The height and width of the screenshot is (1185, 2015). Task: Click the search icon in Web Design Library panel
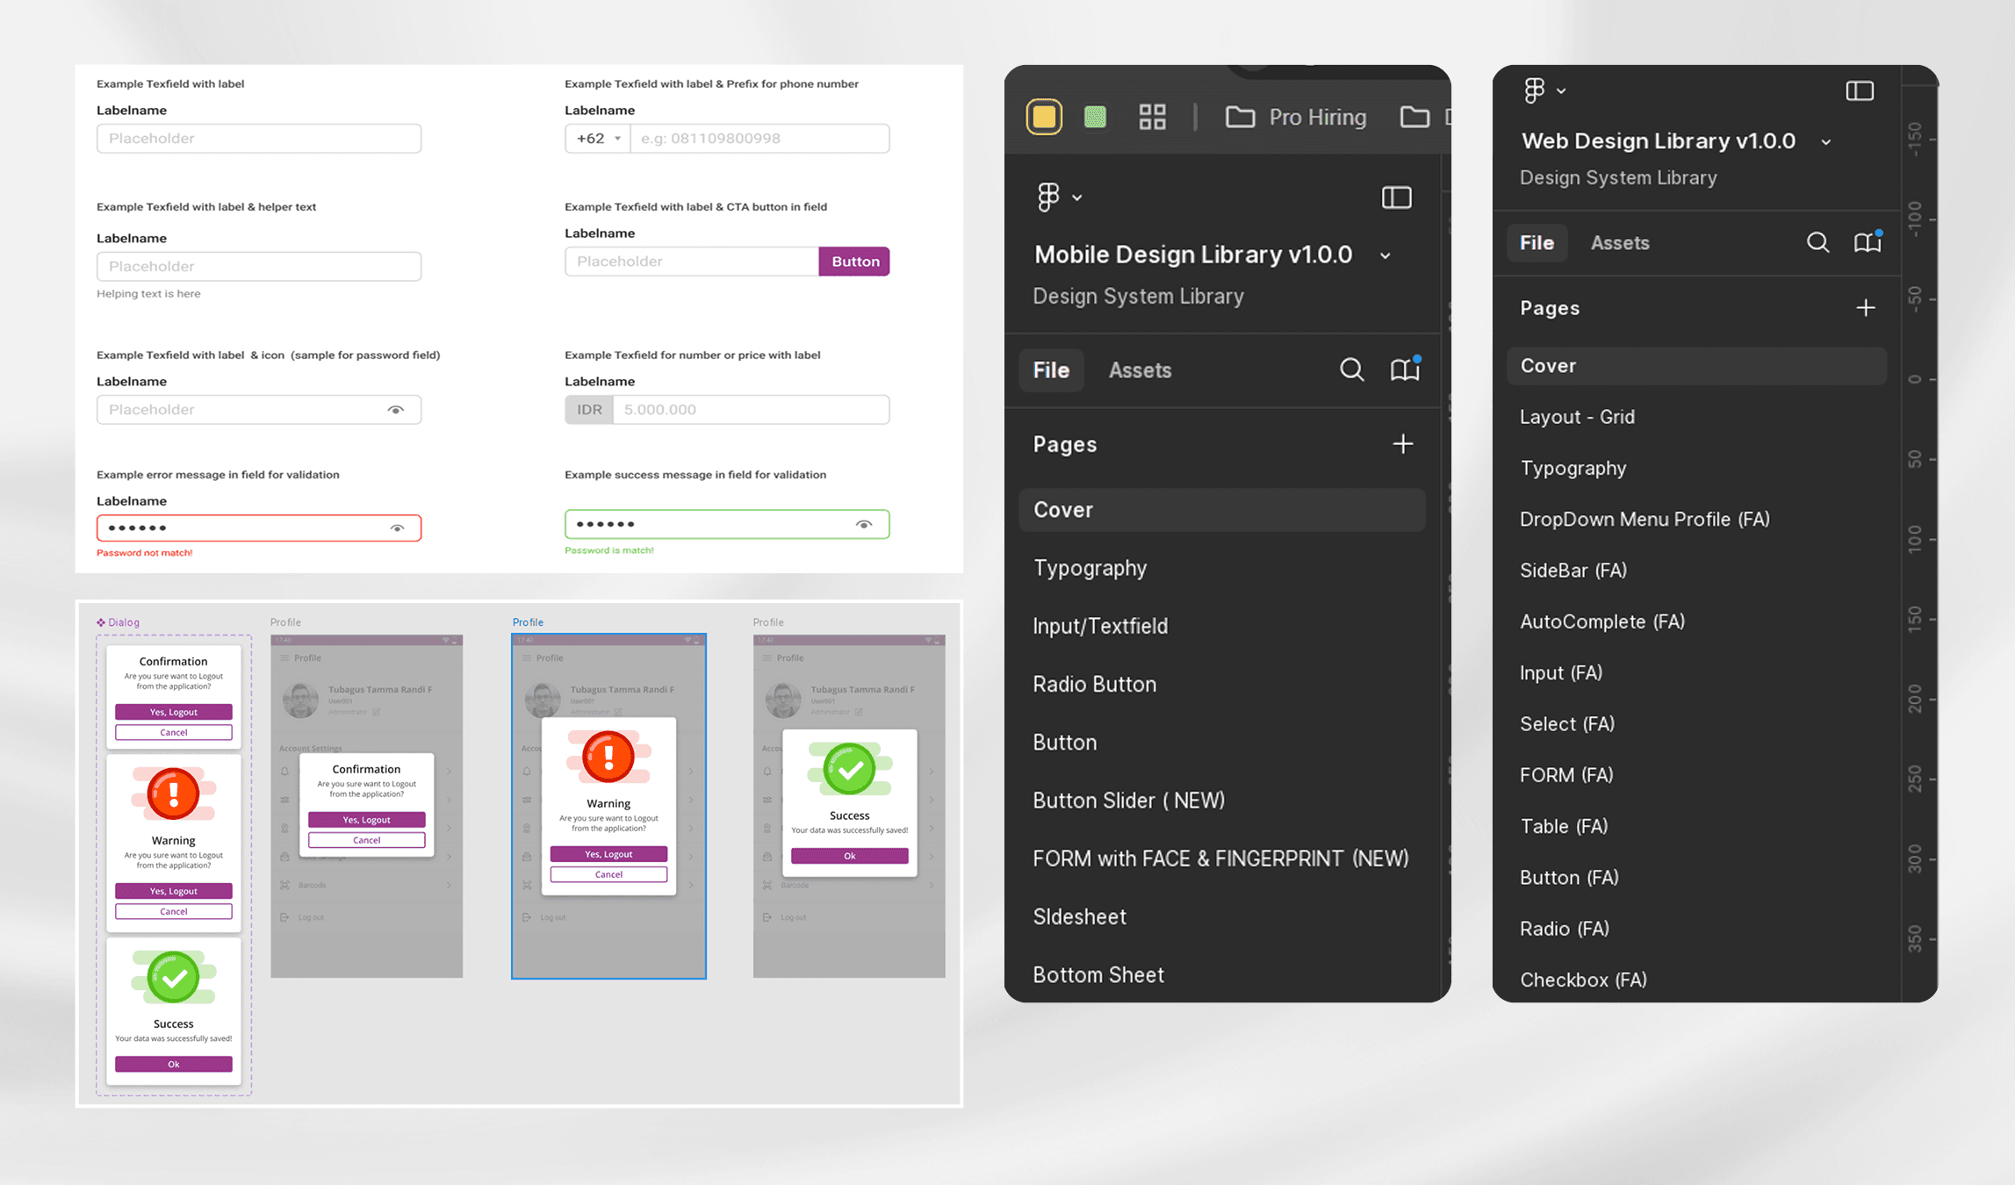1817,242
